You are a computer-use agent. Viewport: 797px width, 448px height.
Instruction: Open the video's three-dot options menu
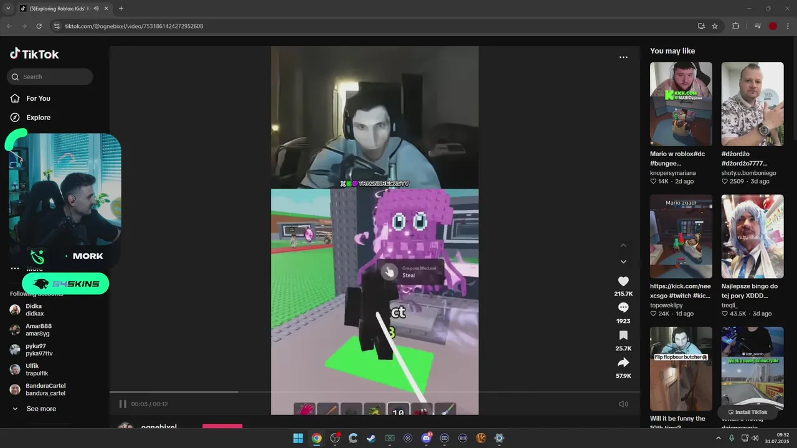(623, 57)
